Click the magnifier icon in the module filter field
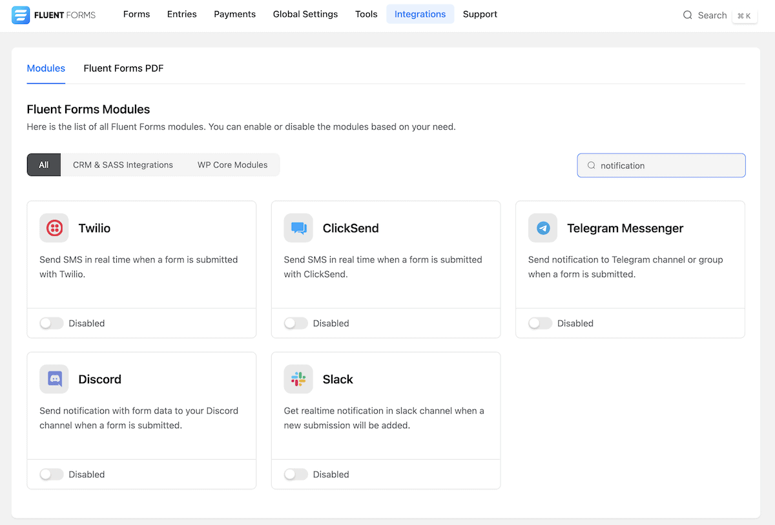Viewport: 775px width, 525px height. click(591, 165)
